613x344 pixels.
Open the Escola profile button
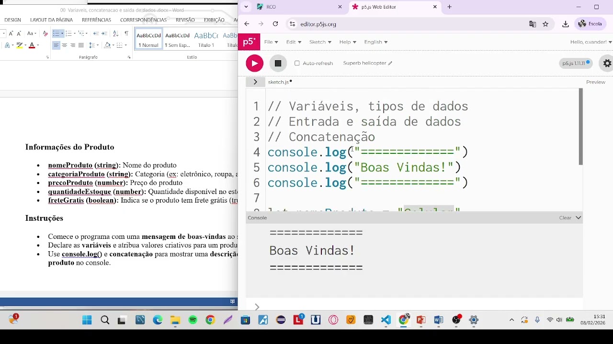click(x=590, y=24)
